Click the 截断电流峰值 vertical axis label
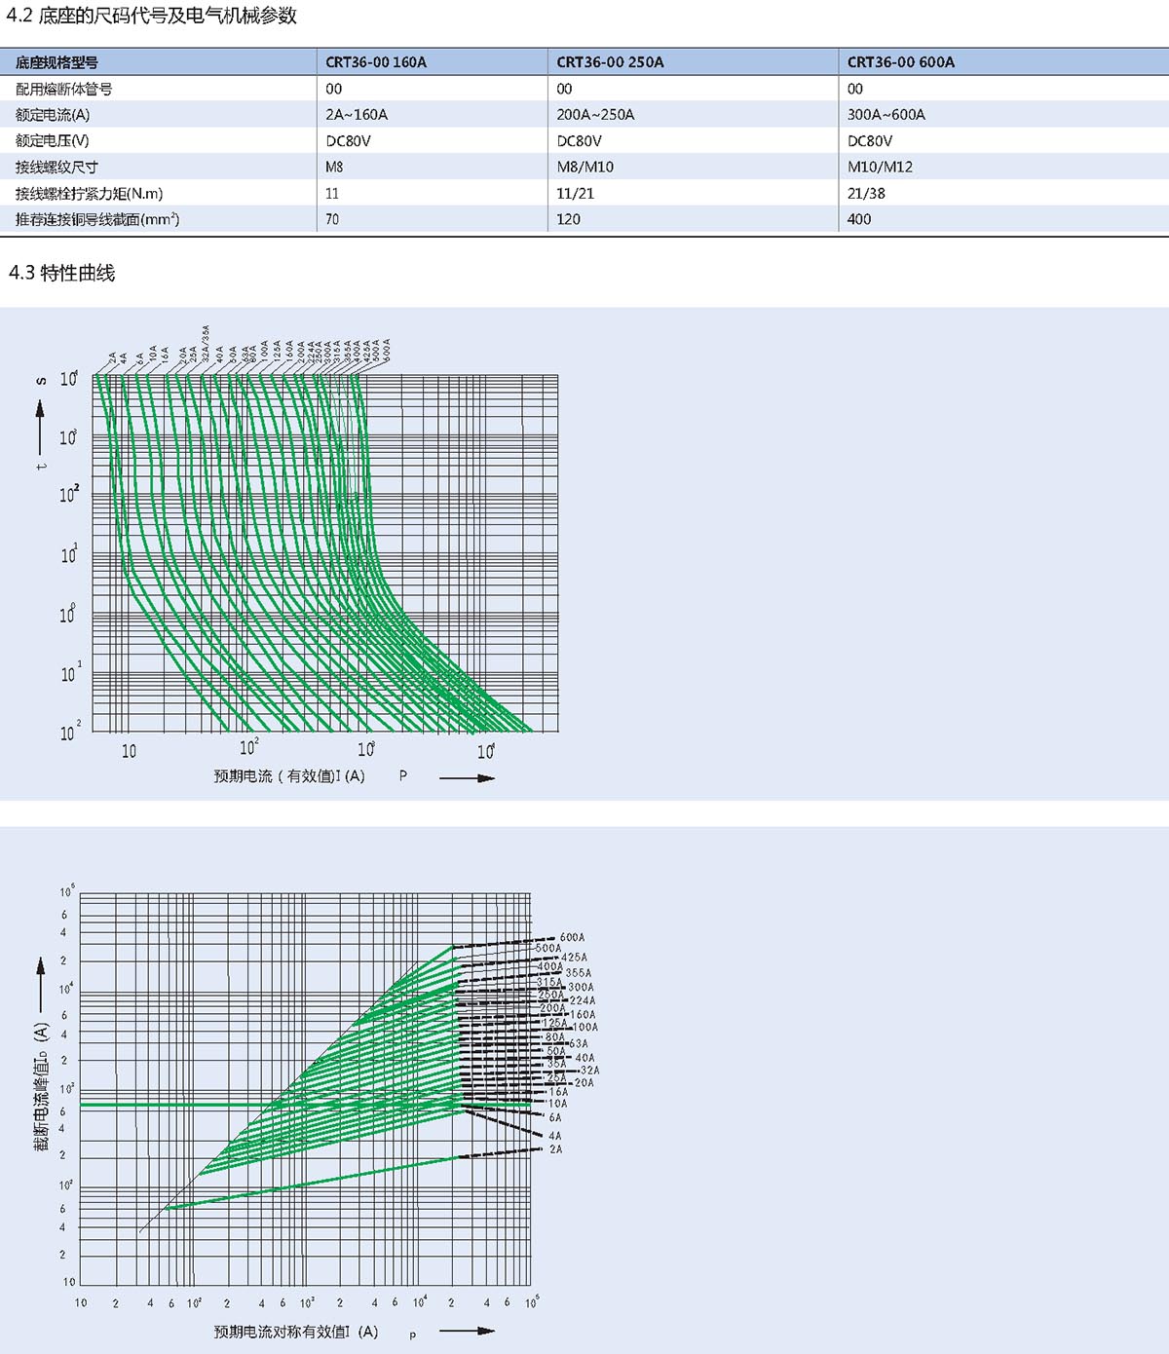This screenshot has height=1354, width=1169. point(42,1086)
